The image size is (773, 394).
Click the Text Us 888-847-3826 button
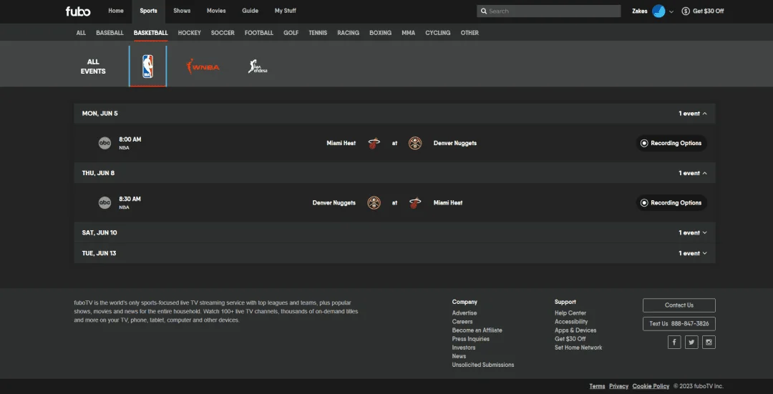(679, 324)
